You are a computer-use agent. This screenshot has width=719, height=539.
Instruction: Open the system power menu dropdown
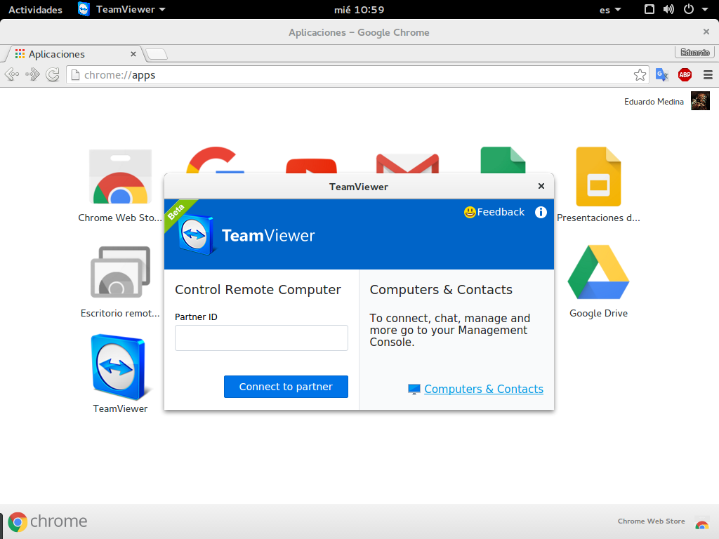coord(693,10)
